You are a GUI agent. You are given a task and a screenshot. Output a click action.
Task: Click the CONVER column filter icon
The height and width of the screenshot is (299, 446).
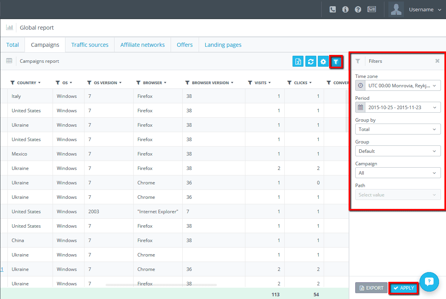click(329, 83)
